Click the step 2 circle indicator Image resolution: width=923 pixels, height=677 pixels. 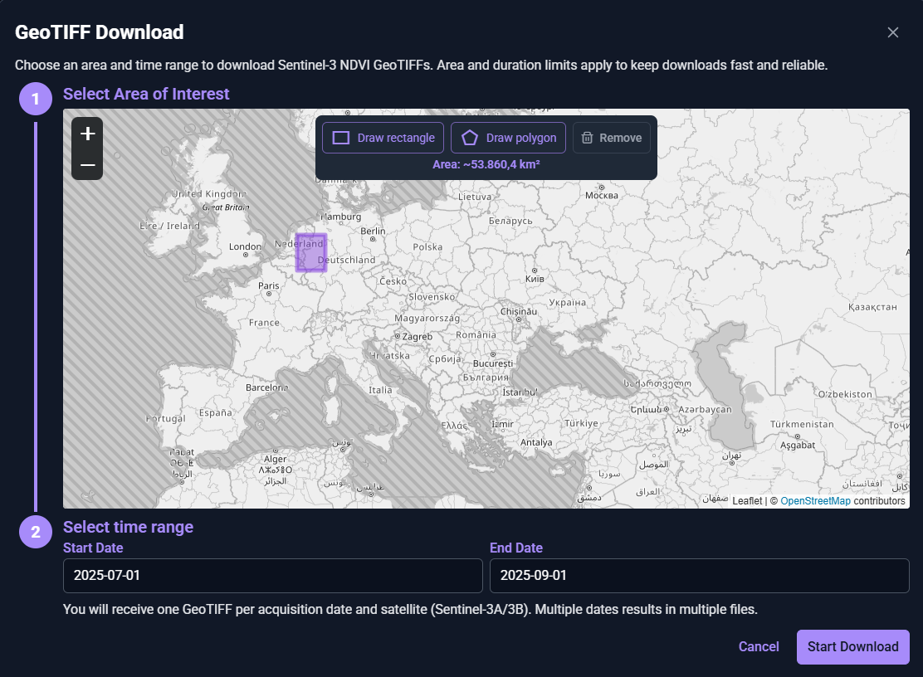(x=35, y=531)
